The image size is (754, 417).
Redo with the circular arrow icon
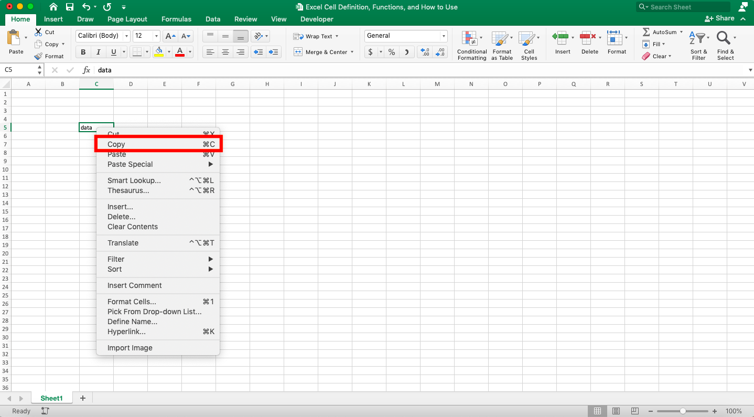(x=107, y=7)
